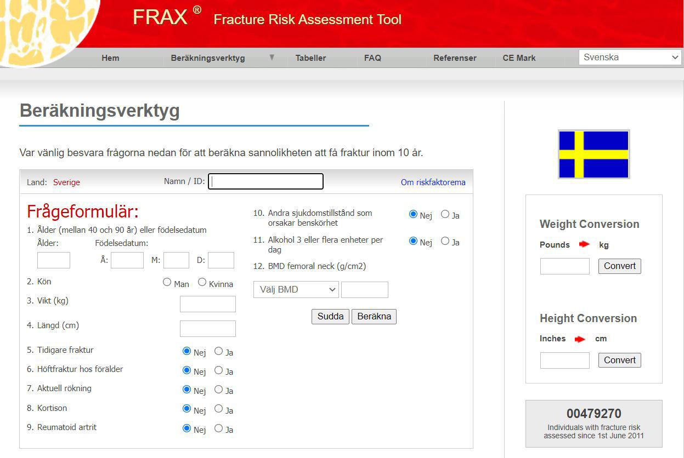Click the birth year Å field
This screenshot has width=684, height=458.
[x=127, y=260]
